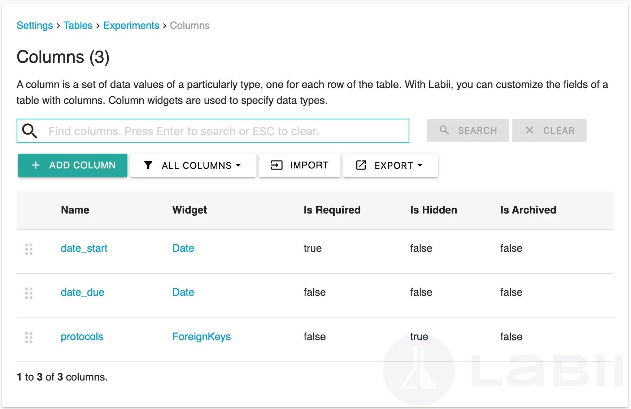Viewport: 631px width, 409px height.
Task: Click the import arrow icon on IMPORT button
Action: coord(275,165)
